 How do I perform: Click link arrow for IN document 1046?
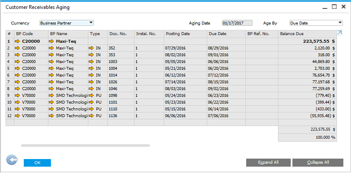pos(91,89)
